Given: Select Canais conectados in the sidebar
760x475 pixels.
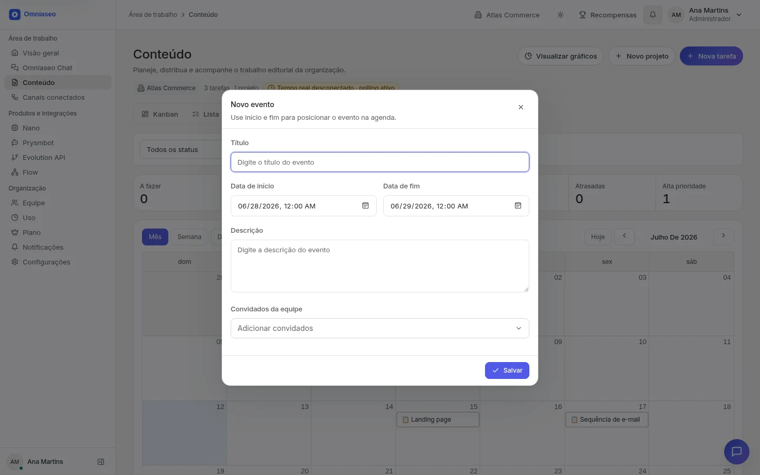Looking at the screenshot, I should pos(58,97).
